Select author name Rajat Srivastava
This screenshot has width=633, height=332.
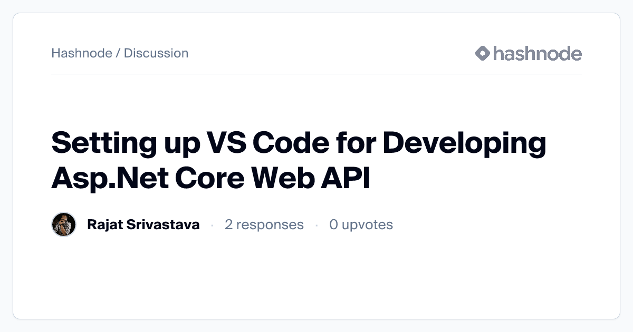tap(143, 224)
